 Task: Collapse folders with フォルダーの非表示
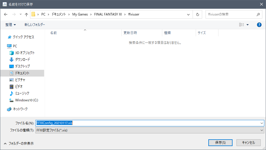[x=19, y=143]
